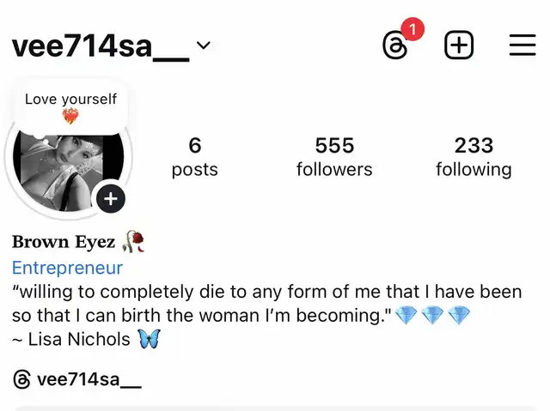Image resolution: width=550 pixels, height=411 pixels.
Task: Select the vee714sa__ username header
Action: (101, 46)
